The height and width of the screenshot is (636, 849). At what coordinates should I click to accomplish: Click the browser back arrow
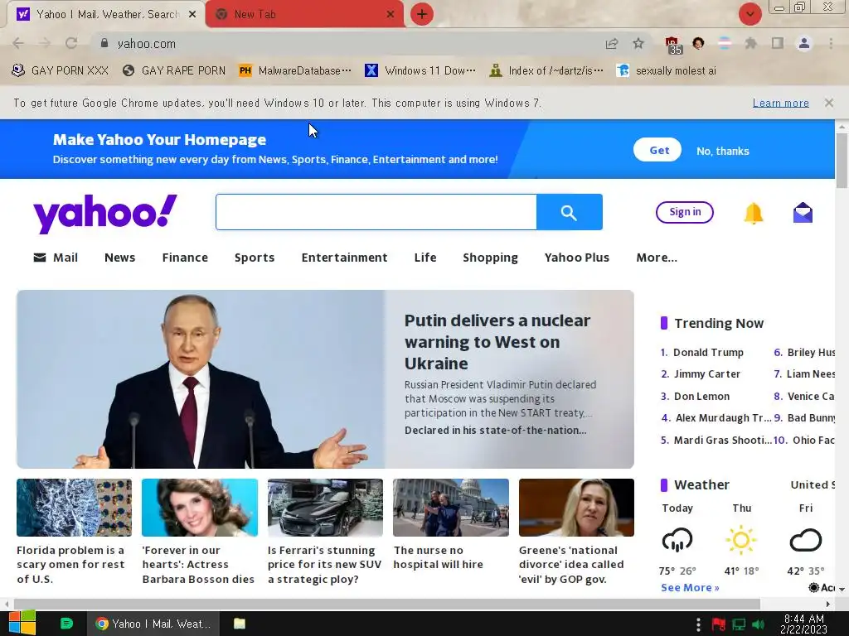18,44
